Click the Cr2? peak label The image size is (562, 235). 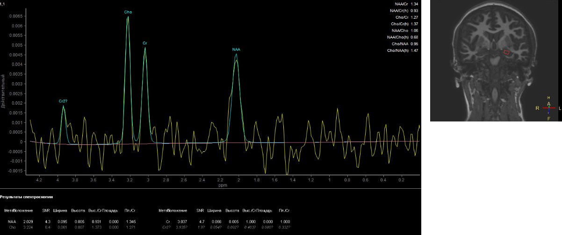pyautogui.click(x=63, y=101)
